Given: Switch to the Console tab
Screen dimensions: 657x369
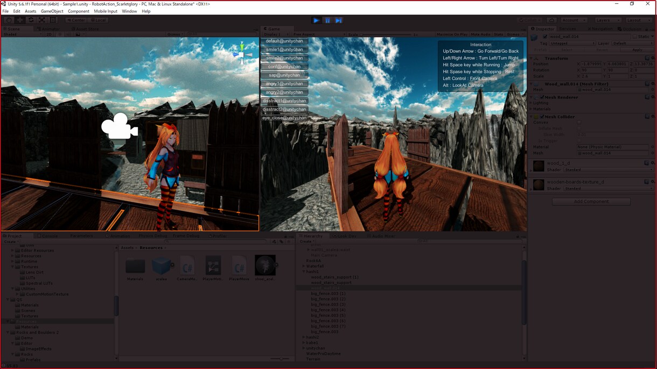Looking at the screenshot, I should point(47,236).
